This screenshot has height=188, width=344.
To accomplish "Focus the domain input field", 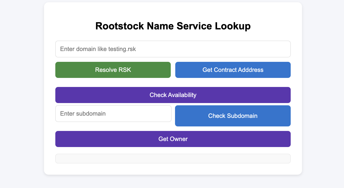I will pyautogui.click(x=173, y=49).
